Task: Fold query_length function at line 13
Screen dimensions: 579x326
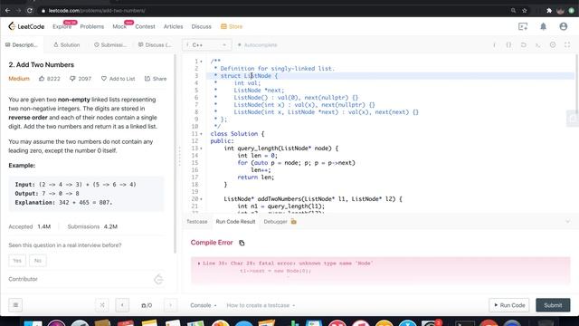Action: pyautogui.click(x=201, y=149)
